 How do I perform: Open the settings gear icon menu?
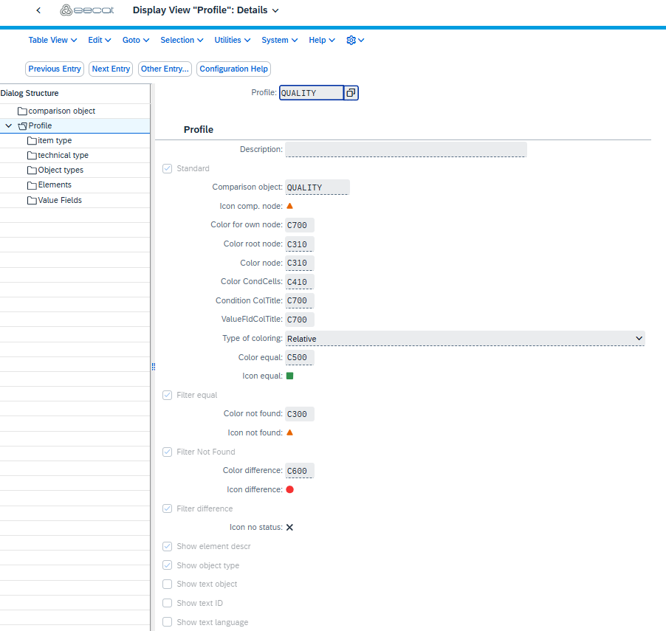point(355,40)
